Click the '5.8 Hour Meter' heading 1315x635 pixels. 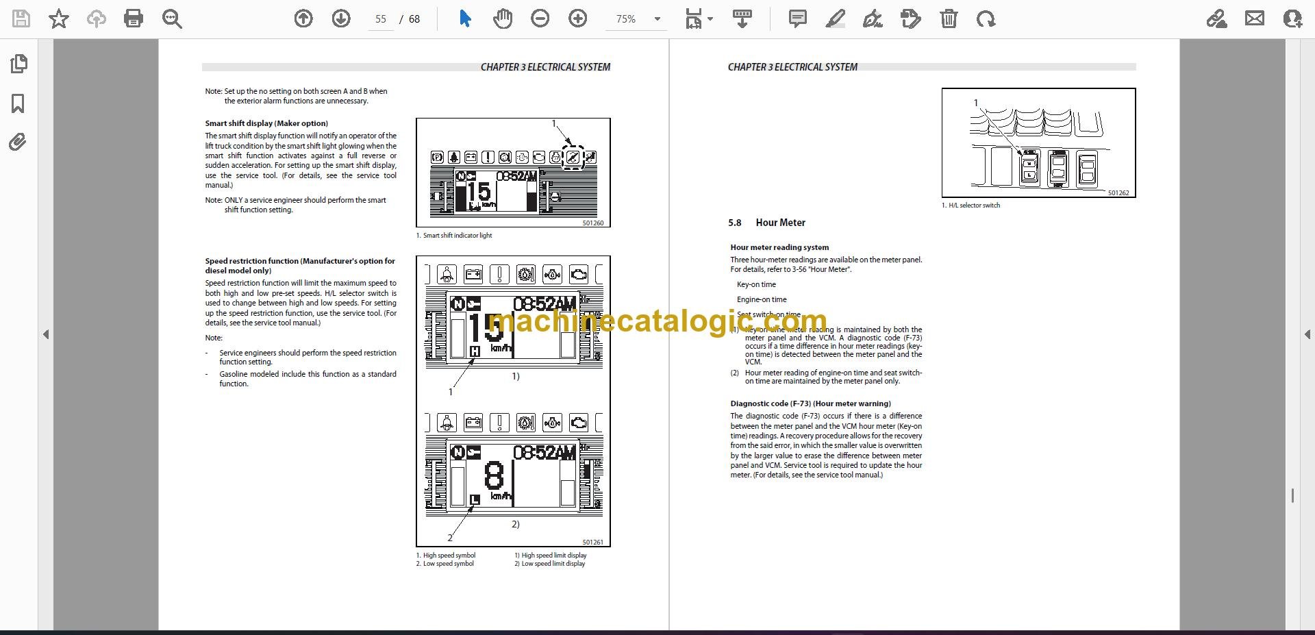tap(766, 223)
